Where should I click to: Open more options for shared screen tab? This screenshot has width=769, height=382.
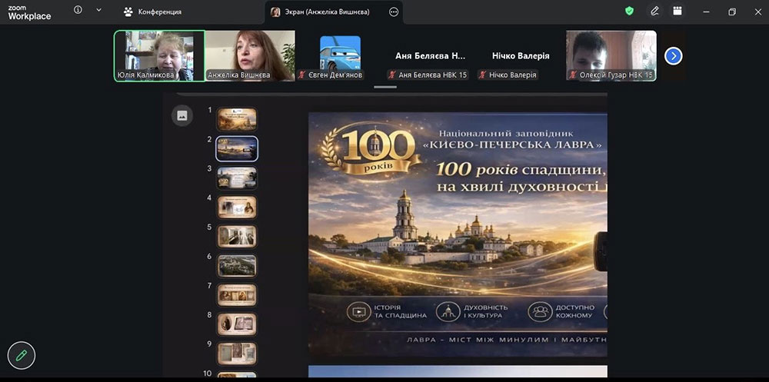[394, 12]
